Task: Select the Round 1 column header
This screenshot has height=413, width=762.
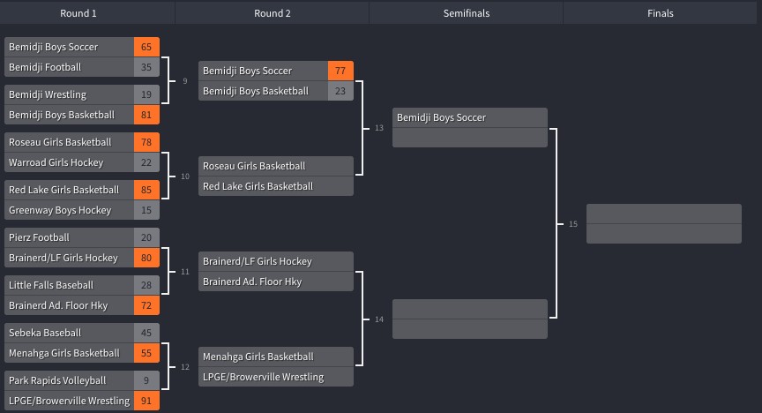Action: (78, 13)
